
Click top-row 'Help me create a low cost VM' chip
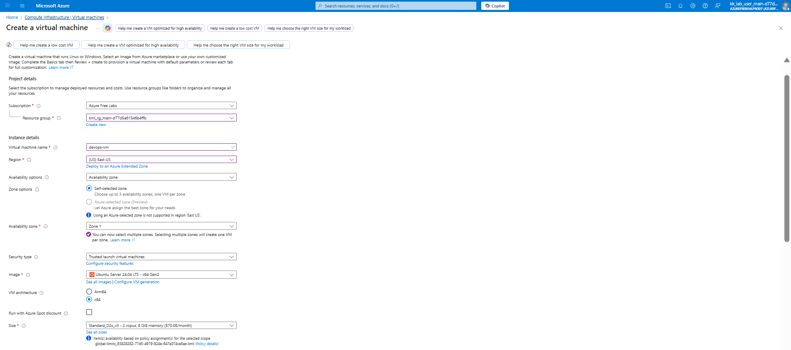pyautogui.click(x=235, y=28)
